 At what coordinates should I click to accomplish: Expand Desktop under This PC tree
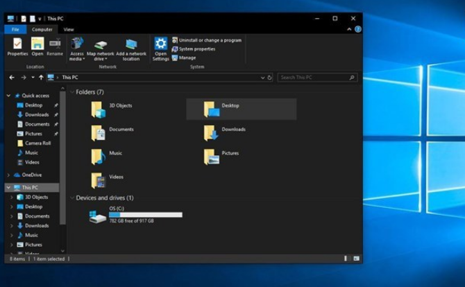click(x=12, y=207)
